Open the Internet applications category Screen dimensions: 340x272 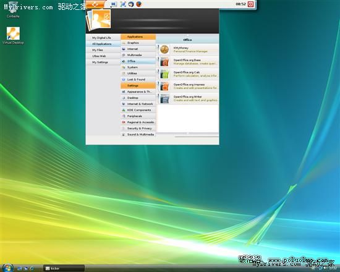138,49
